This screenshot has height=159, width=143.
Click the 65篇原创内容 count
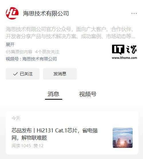[19, 52]
